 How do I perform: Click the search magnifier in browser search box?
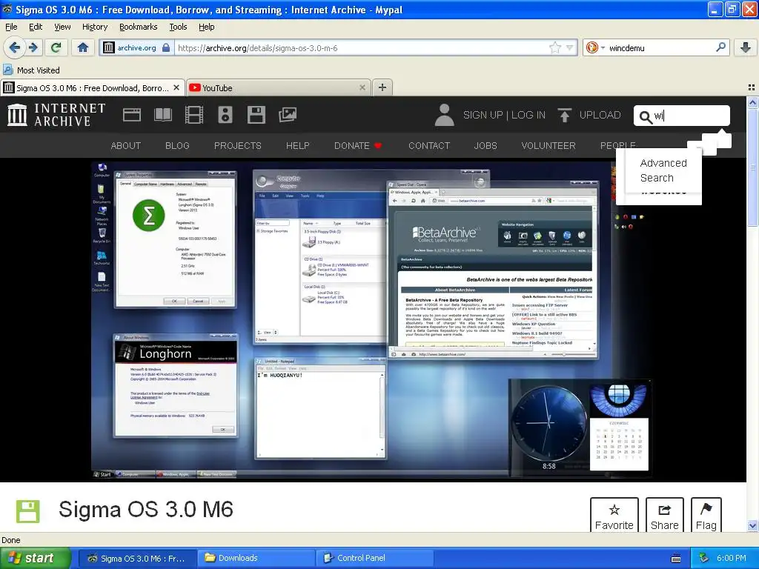pos(720,47)
